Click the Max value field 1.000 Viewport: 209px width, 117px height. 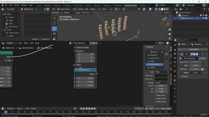[x=161, y=92]
